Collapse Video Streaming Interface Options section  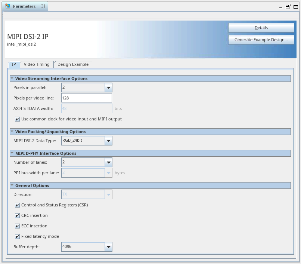(12, 79)
